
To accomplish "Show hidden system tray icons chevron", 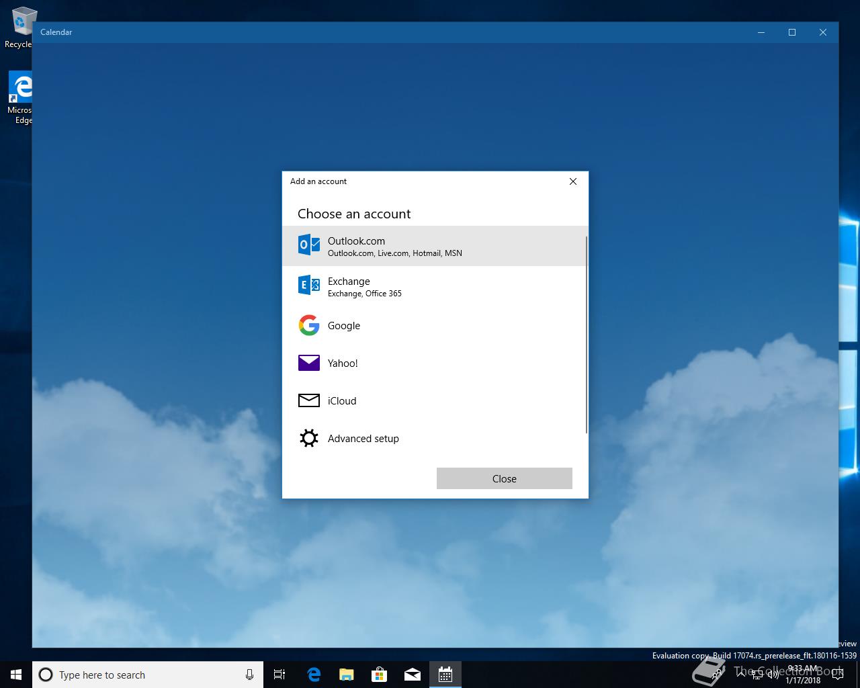I will point(742,675).
